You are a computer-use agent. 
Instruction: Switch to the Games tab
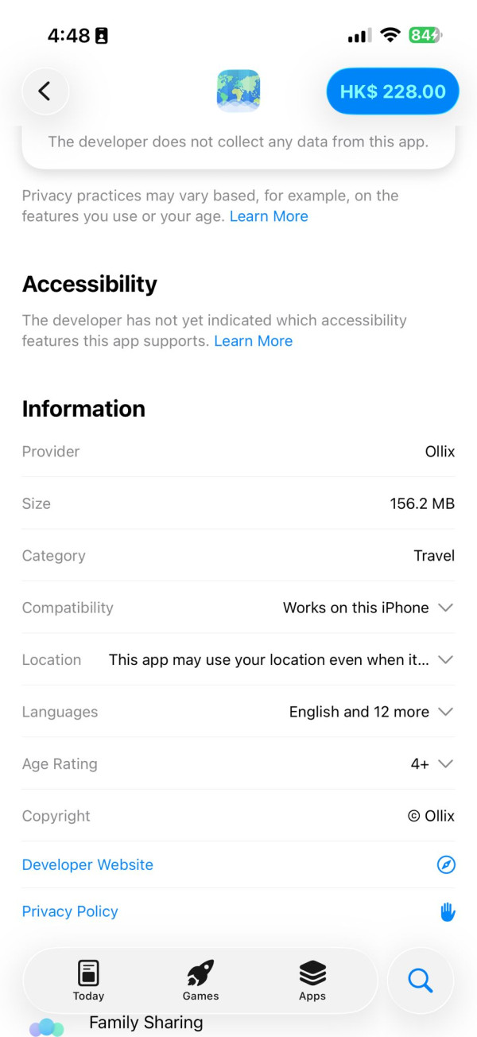[x=200, y=980]
